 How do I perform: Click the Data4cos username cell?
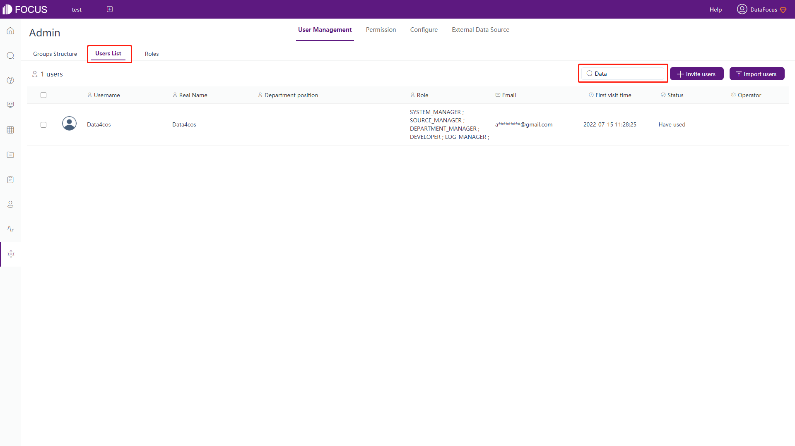click(x=99, y=124)
